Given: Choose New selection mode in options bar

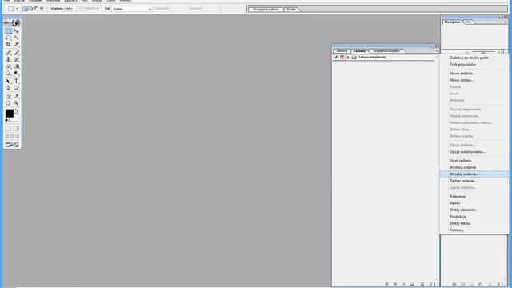Looking at the screenshot, I should tap(25, 9).
